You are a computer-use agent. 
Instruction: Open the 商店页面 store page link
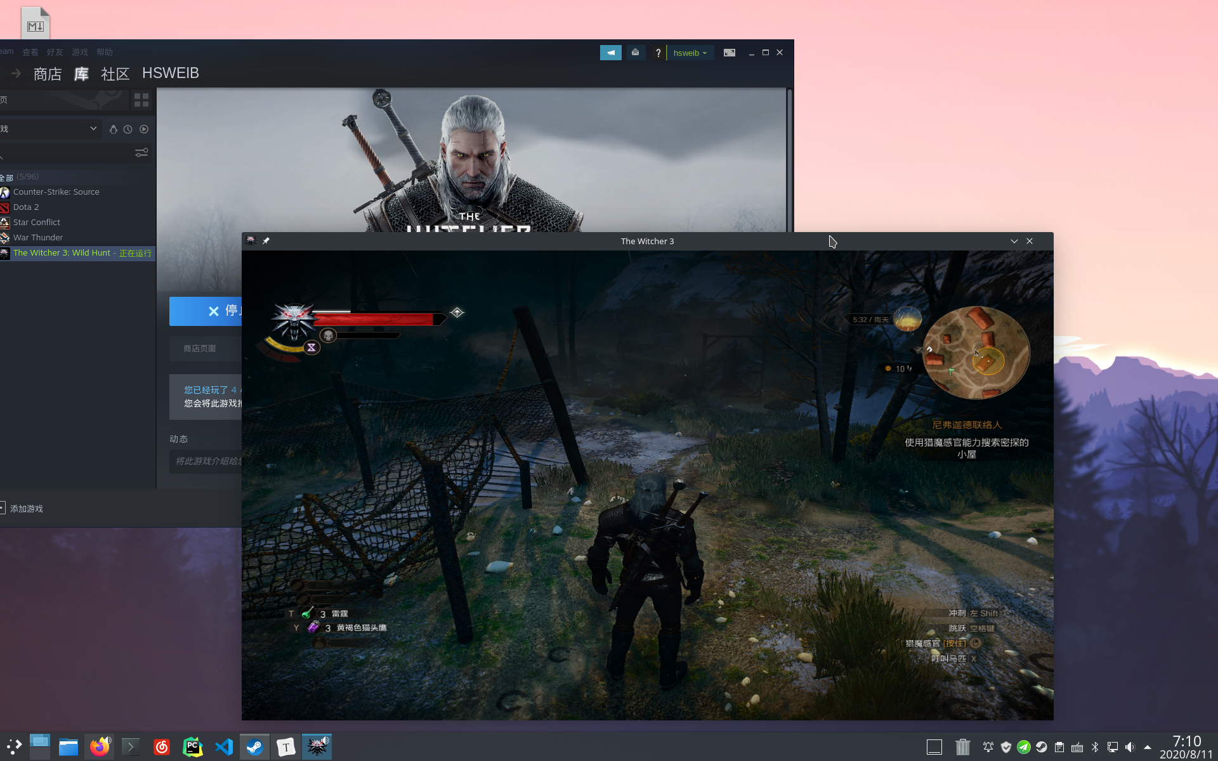point(200,349)
